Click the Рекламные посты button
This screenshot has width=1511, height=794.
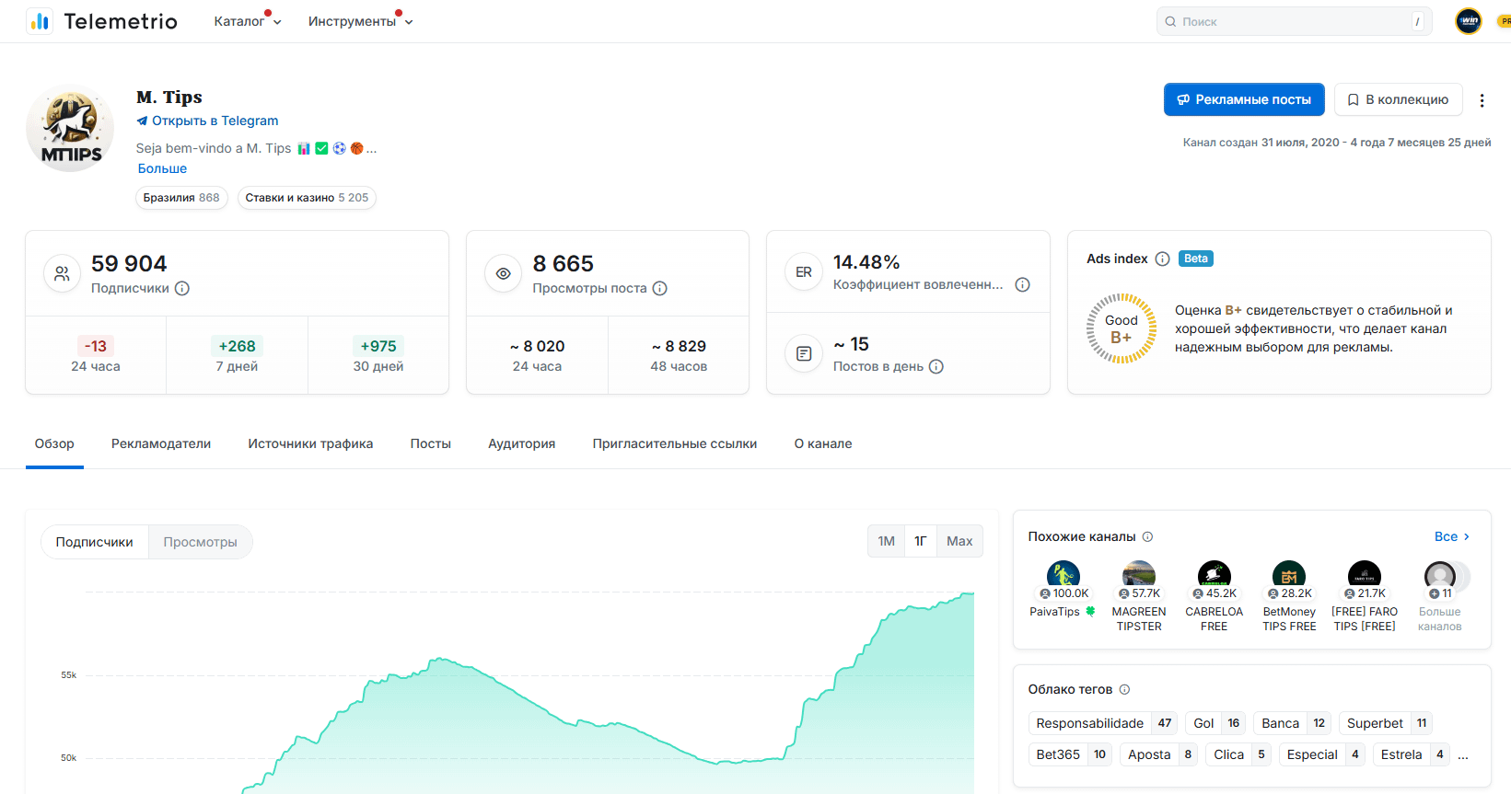point(1243,100)
